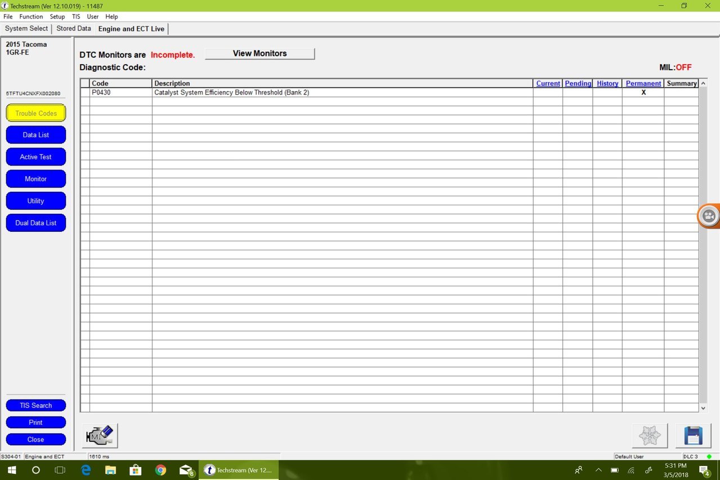The height and width of the screenshot is (480, 720).
Task: Click the X mark in Permanent column
Action: (x=643, y=92)
